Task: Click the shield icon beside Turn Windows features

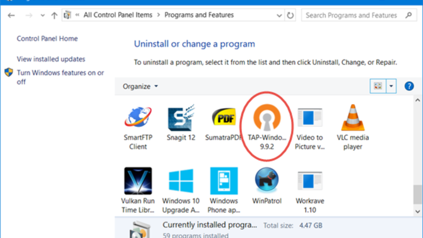Action: pyautogui.click(x=9, y=72)
